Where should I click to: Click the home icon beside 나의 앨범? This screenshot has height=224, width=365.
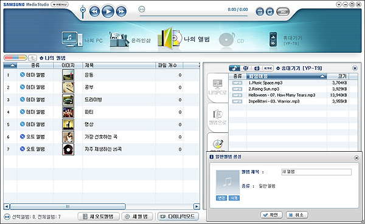coord(41,58)
